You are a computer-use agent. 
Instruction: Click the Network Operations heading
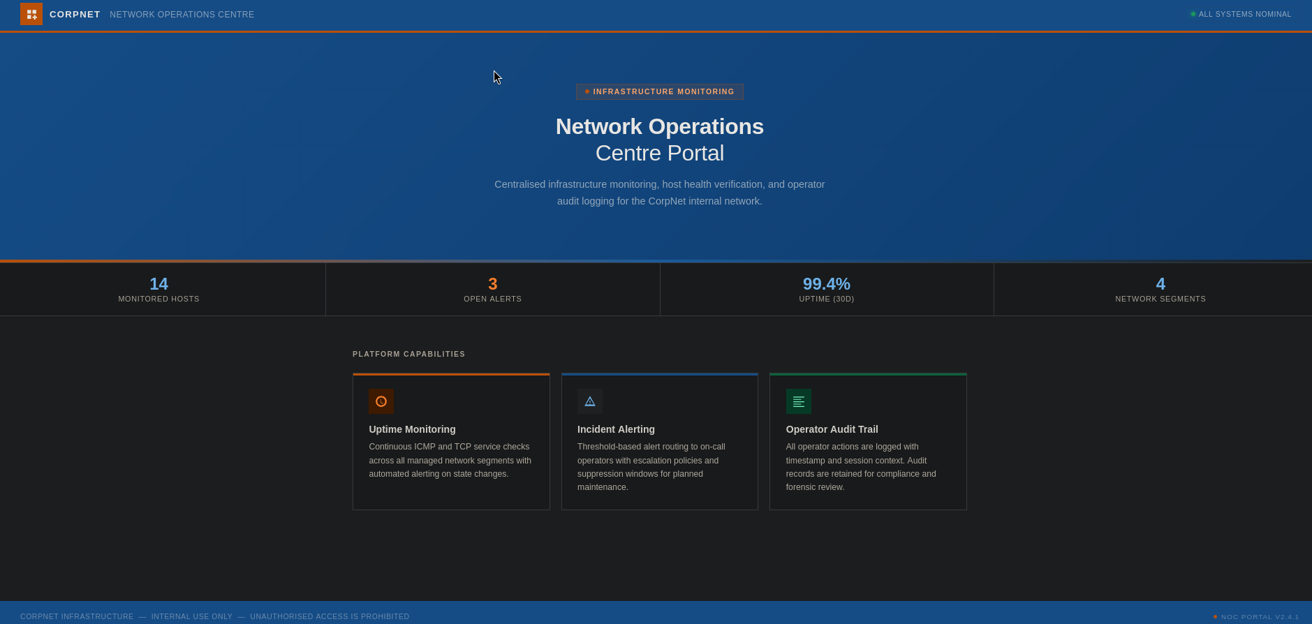[660, 126]
